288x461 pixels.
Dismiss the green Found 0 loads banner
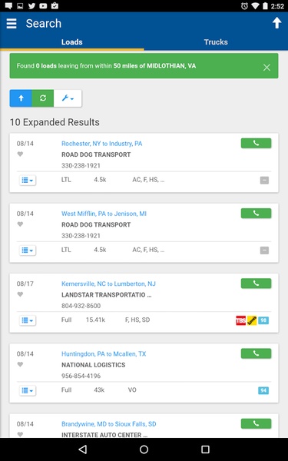click(x=266, y=68)
